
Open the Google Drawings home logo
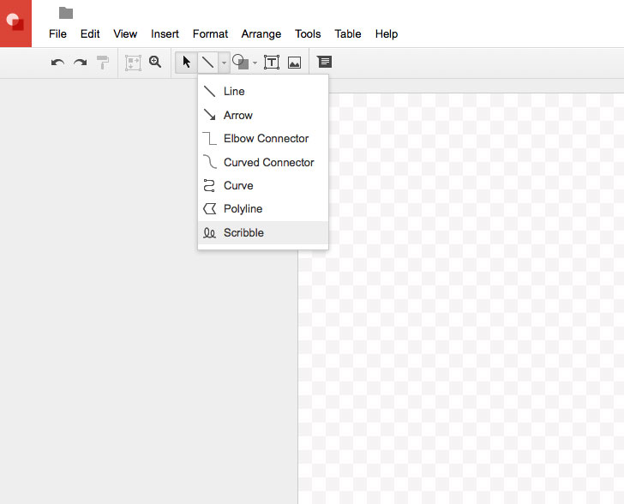(15, 23)
